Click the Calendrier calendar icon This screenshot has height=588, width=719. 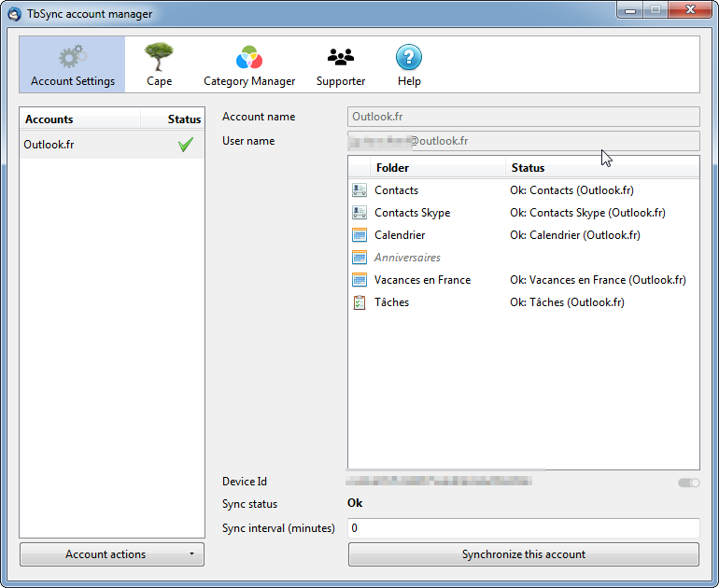[x=359, y=235]
